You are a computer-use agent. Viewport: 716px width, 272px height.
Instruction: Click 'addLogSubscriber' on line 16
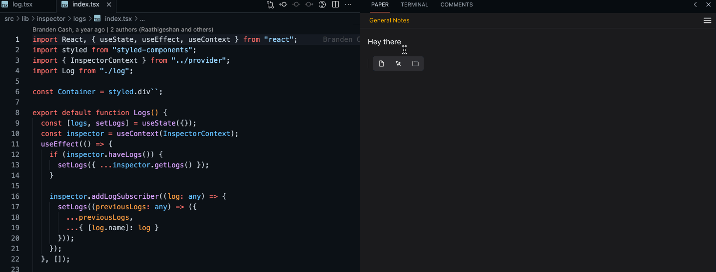tap(124, 196)
